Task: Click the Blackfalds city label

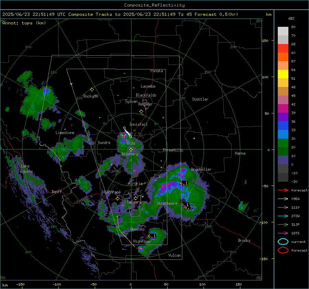Action: coord(146,95)
